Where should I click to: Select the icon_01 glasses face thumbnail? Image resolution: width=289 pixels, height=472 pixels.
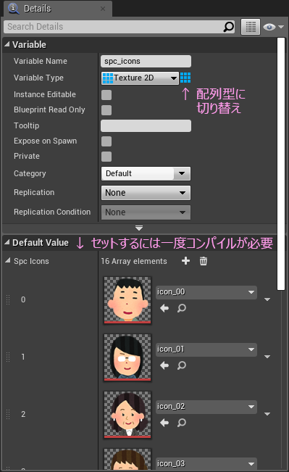tap(127, 357)
